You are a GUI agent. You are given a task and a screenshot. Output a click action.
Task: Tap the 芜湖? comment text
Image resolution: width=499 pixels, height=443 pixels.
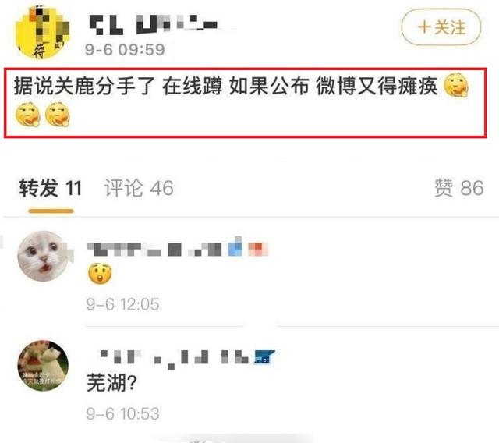111,383
